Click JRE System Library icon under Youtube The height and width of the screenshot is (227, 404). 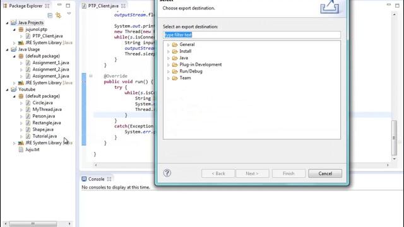click(x=21, y=143)
